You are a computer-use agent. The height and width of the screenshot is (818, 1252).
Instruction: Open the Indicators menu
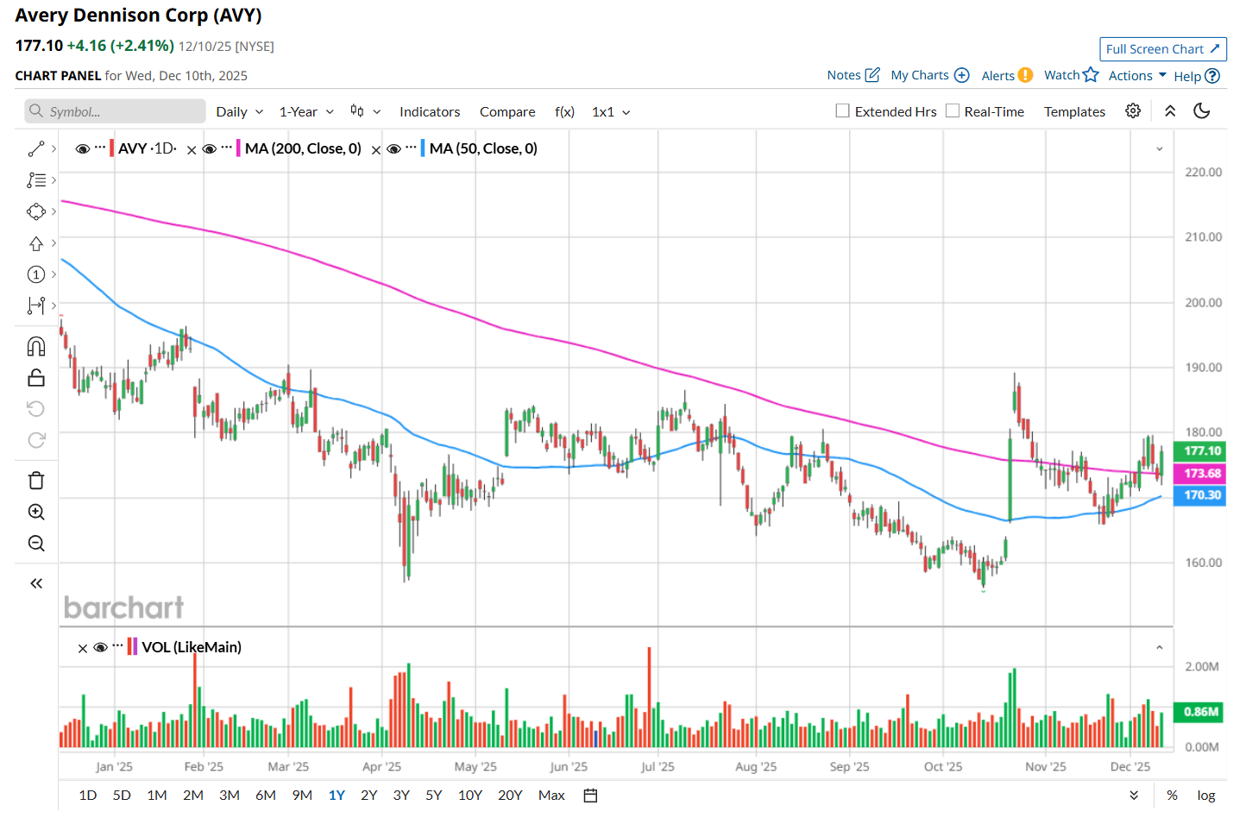coord(430,111)
